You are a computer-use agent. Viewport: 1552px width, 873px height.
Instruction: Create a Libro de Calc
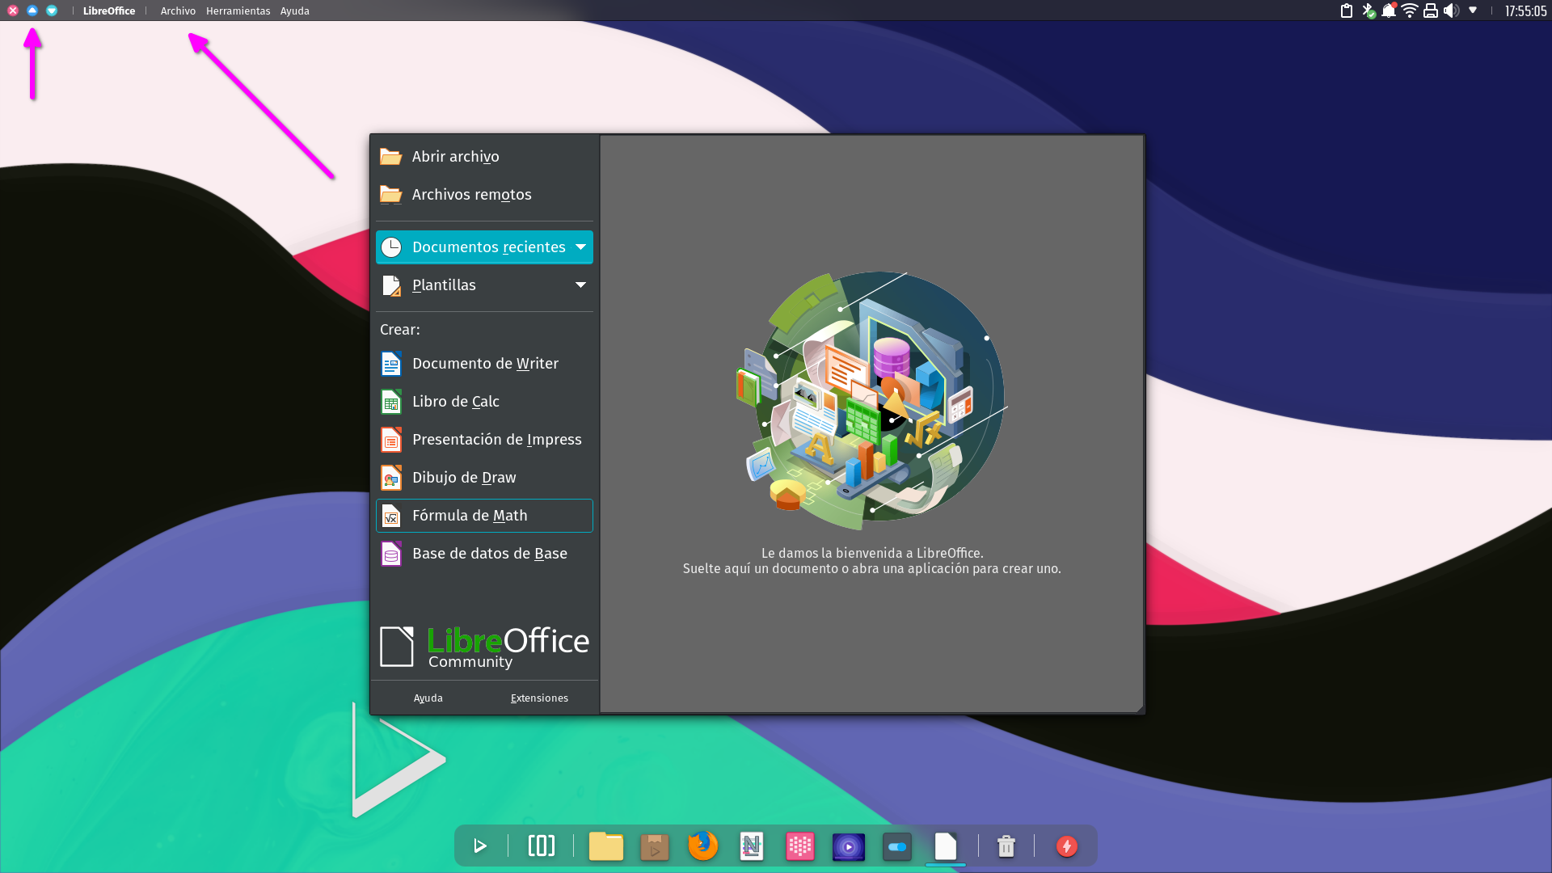[484, 402]
